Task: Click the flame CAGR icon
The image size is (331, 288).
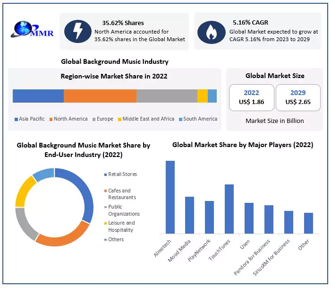Action: [211, 31]
